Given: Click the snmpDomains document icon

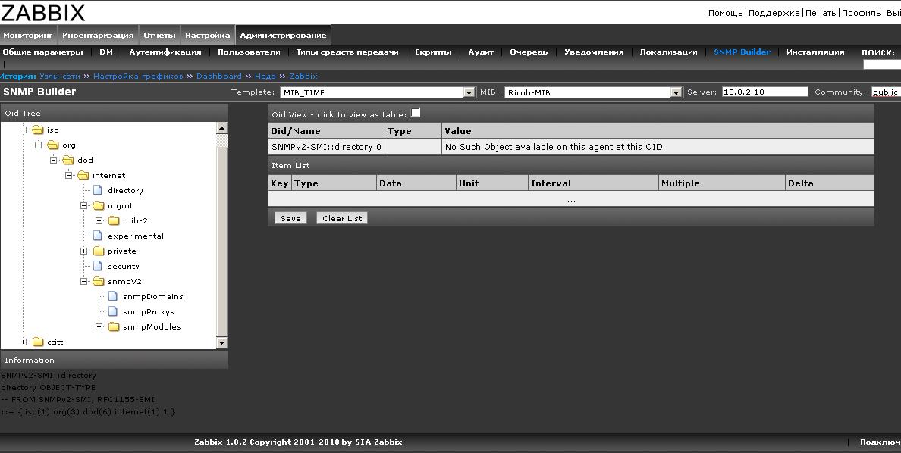Looking at the screenshot, I should coord(113,296).
